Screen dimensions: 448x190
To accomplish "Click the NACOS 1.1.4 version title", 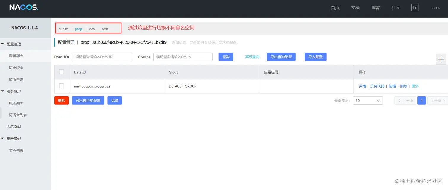I will point(25,28).
